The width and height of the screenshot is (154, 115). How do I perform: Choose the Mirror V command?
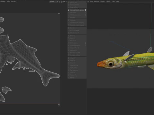tap(73, 38)
